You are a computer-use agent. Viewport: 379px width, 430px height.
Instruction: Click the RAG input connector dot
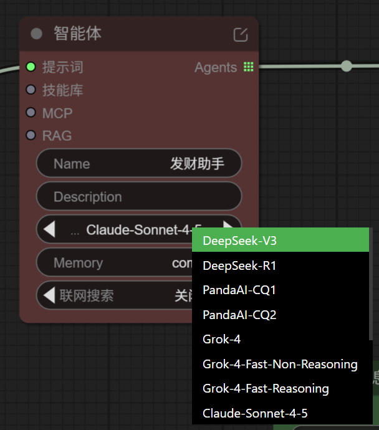pos(31,135)
